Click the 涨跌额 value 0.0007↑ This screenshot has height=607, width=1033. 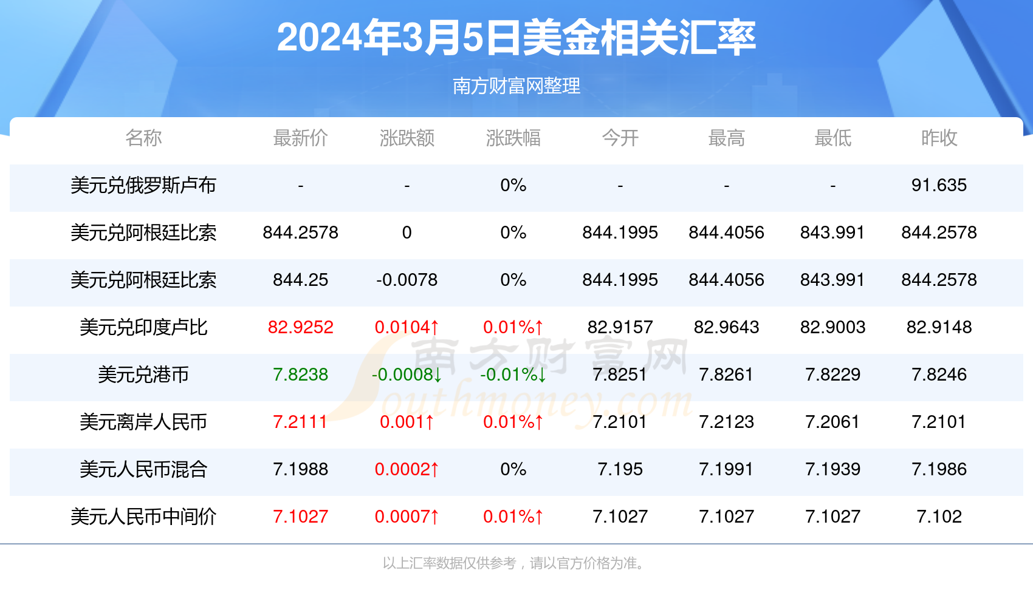pos(407,517)
